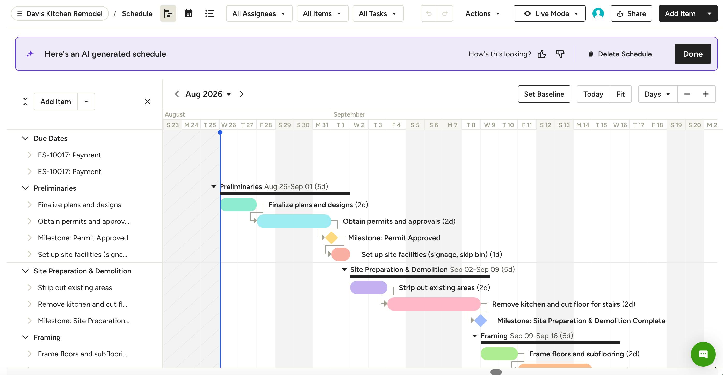723x375 pixels.
Task: Click the horizontal scrollbar thumb at bottom
Action: tap(496, 372)
